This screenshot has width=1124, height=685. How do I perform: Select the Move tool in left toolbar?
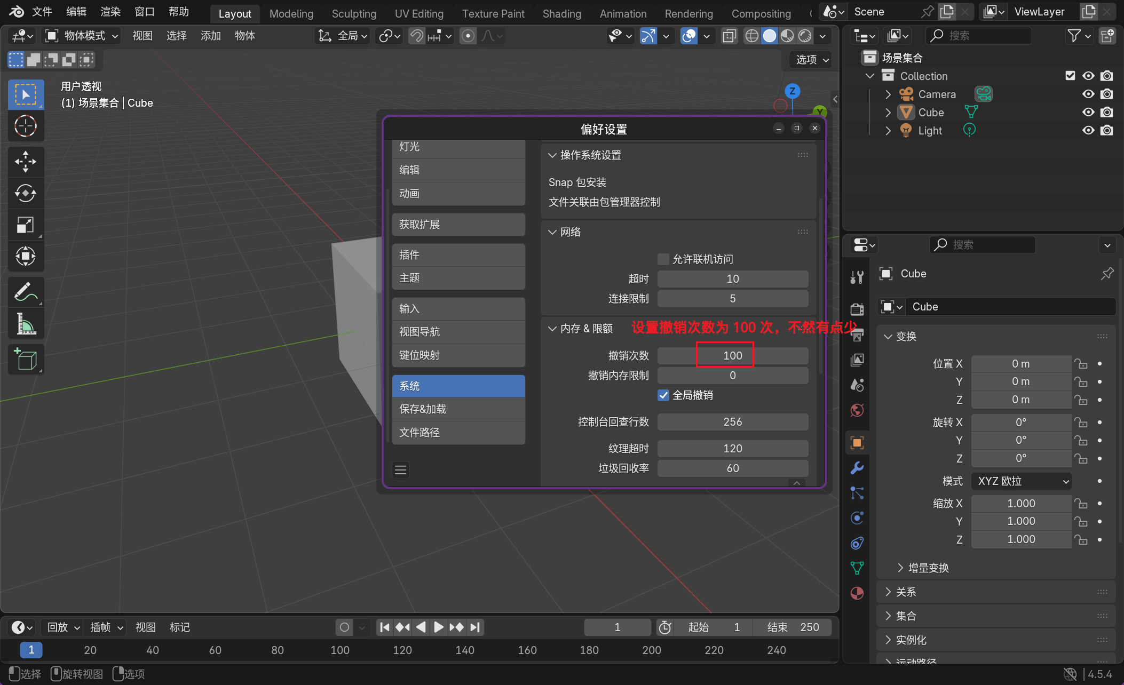[25, 161]
